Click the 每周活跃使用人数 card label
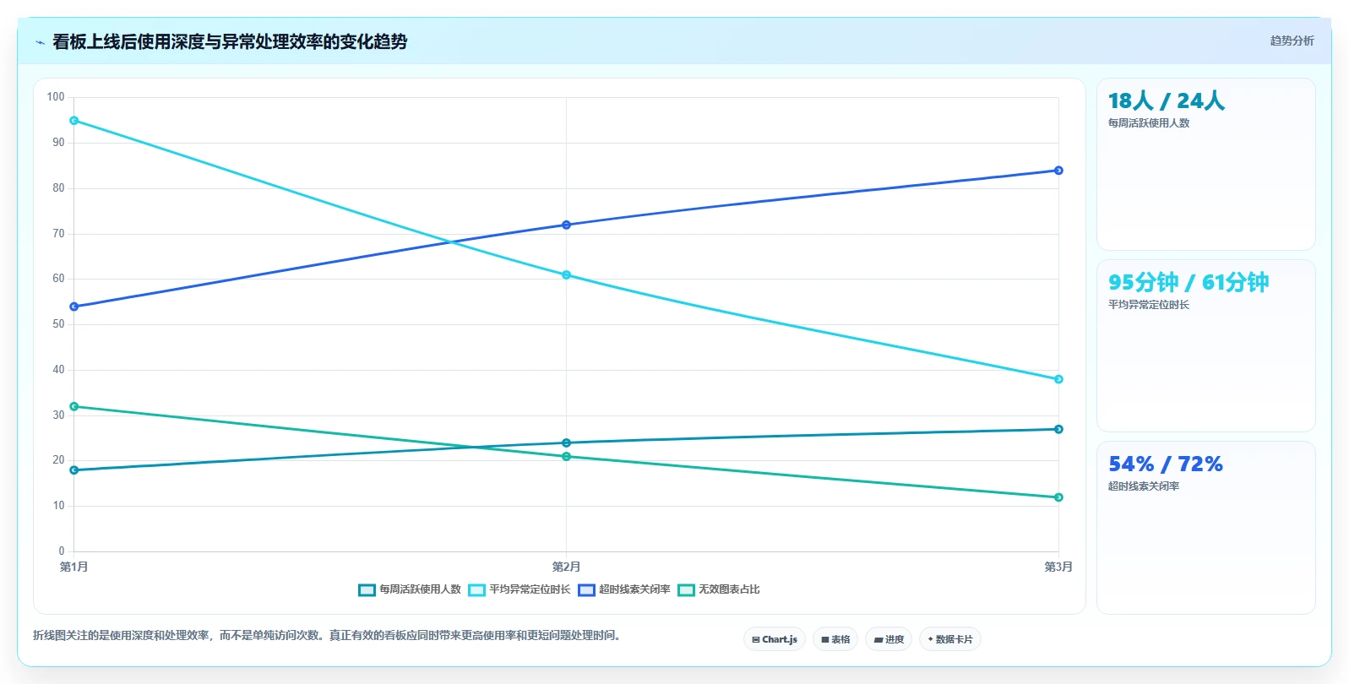The image size is (1349, 684). [1149, 123]
